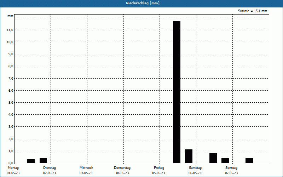This screenshot has height=177, width=283.
Task: Click the 1,0 y-axis value
Action: (x=11, y=151)
